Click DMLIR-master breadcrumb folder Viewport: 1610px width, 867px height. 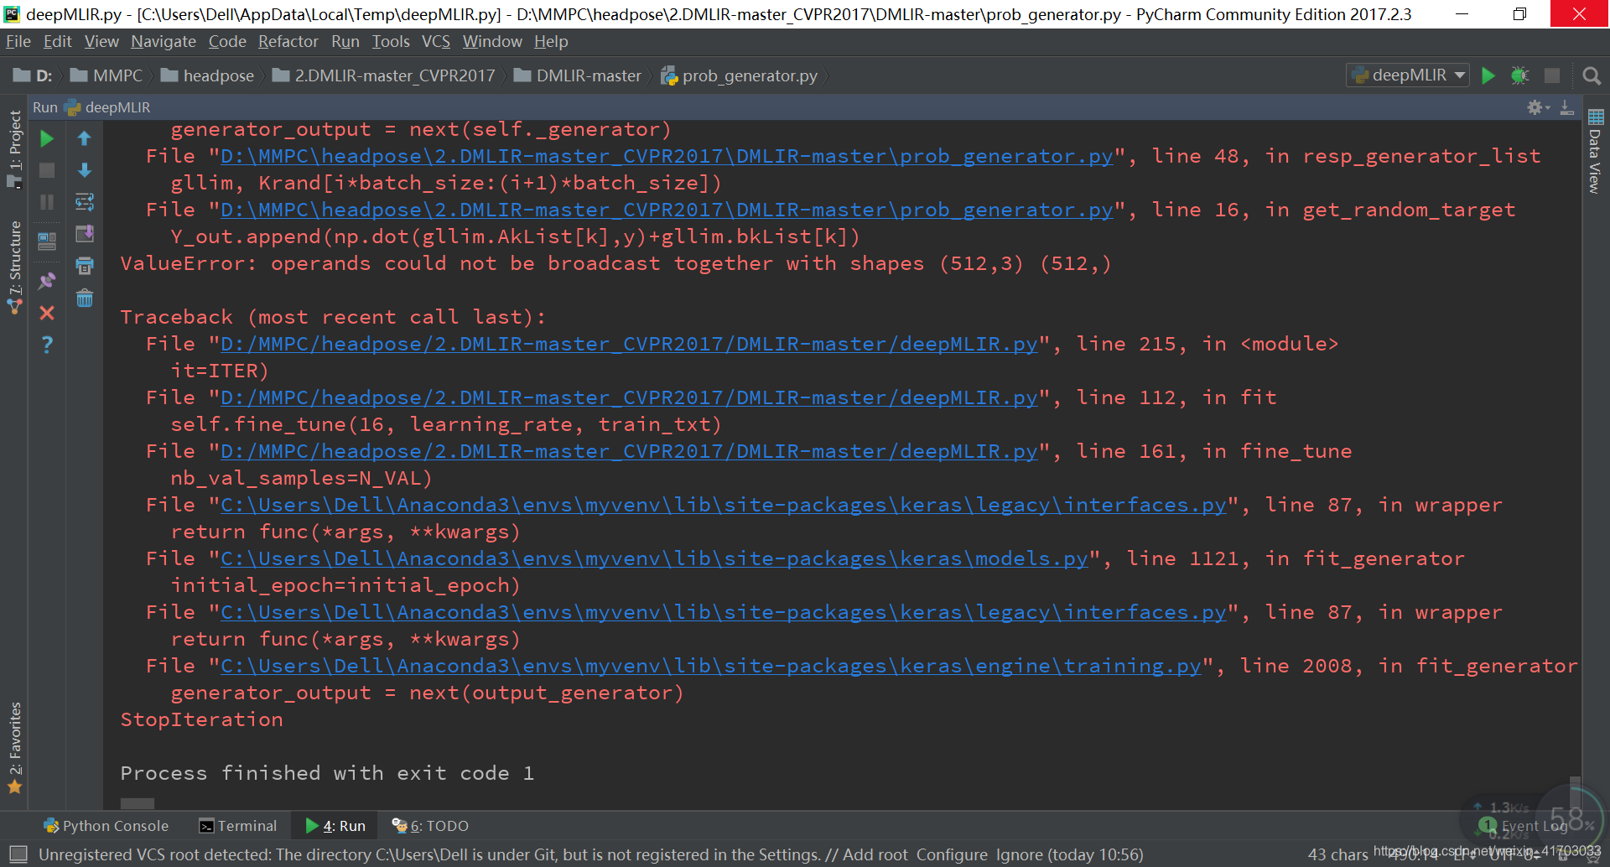pos(577,75)
